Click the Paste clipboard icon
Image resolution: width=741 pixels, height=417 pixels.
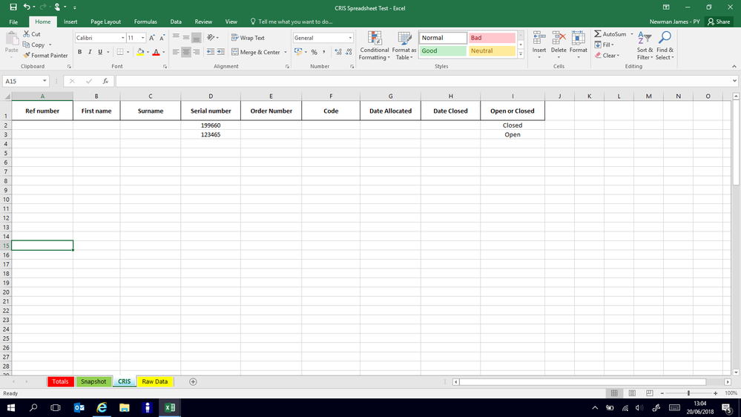(x=11, y=40)
